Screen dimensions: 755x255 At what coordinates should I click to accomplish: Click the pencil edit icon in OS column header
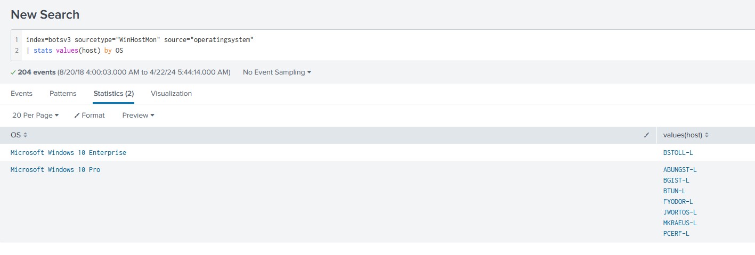pos(646,136)
